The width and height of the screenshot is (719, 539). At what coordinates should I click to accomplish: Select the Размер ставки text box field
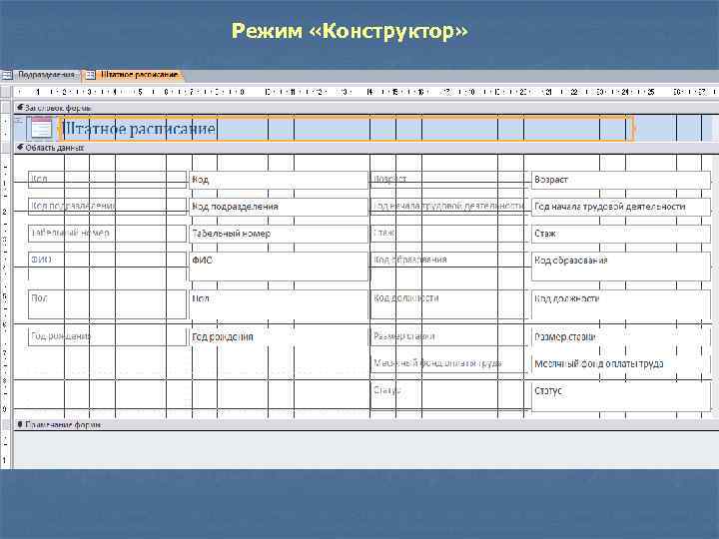coord(621,337)
